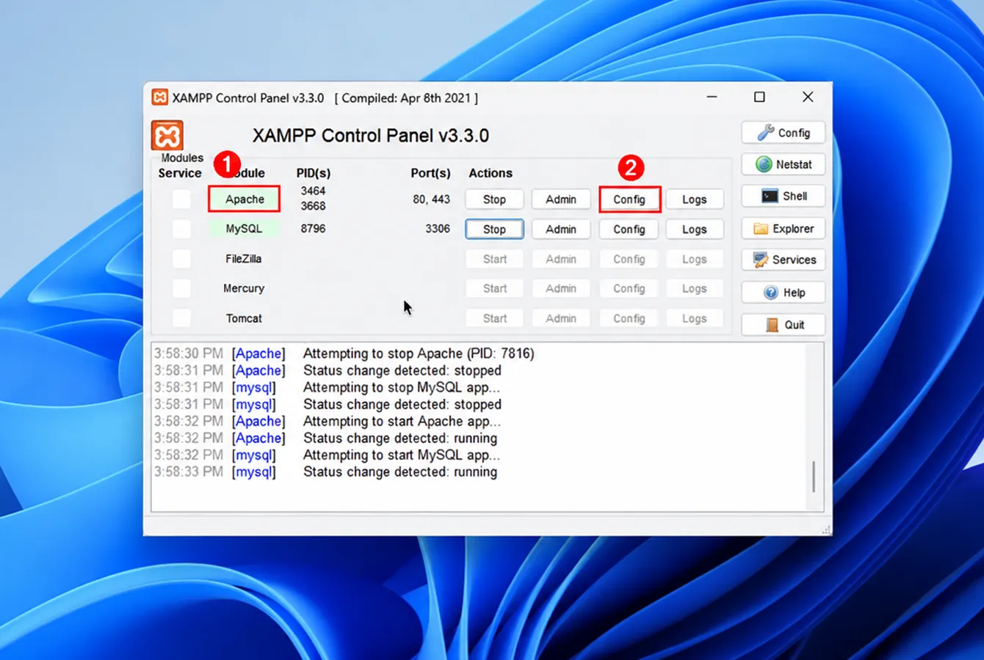The width and height of the screenshot is (984, 660).
Task: View Tomcat Logs
Action: click(x=695, y=318)
